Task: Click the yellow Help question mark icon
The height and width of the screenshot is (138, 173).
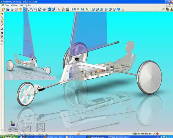Action: pyautogui.click(x=21, y=9)
